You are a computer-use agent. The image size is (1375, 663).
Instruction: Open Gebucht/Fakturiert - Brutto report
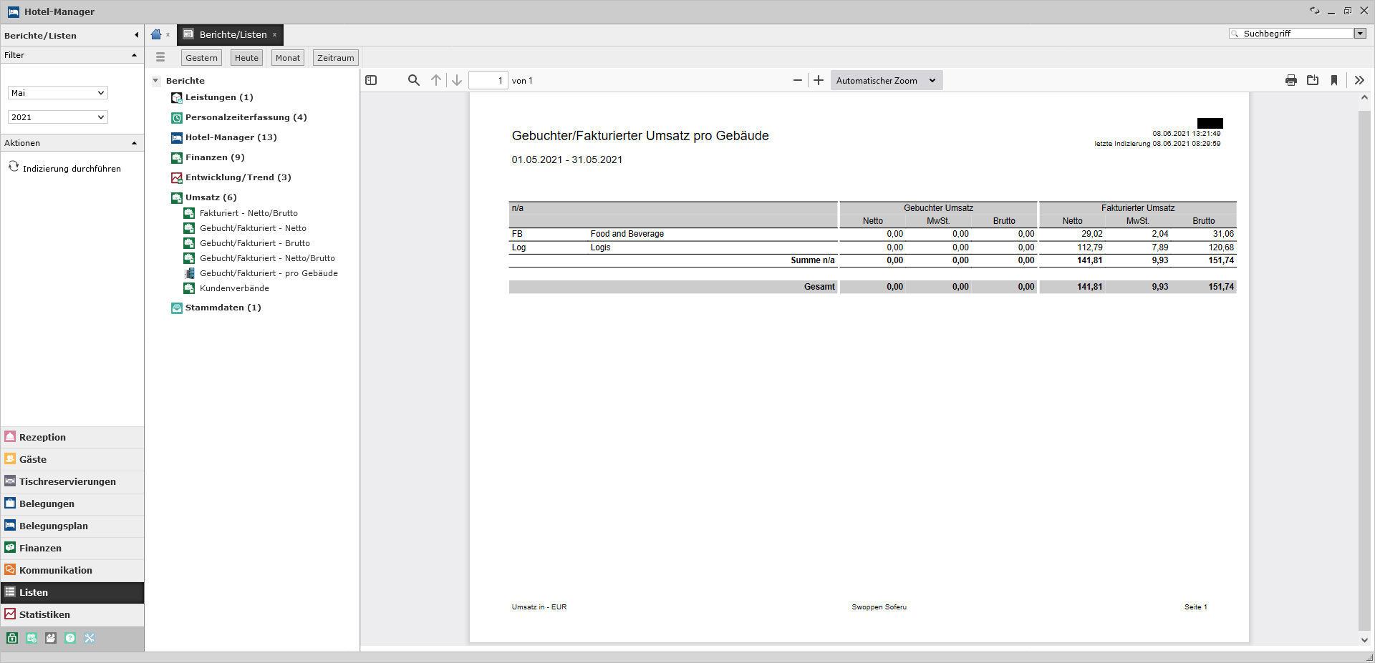(x=254, y=243)
